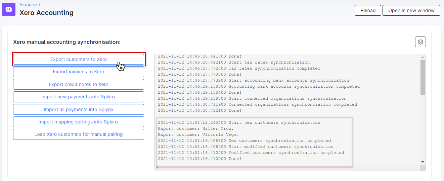Import new payments into Splynx

pyautogui.click(x=79, y=97)
